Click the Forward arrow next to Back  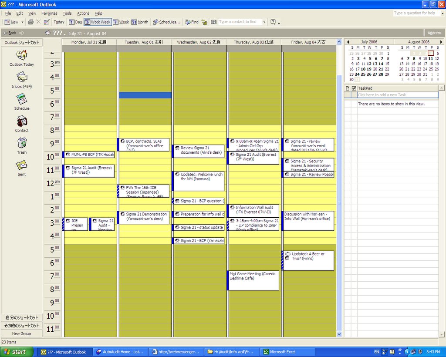click(x=22, y=33)
